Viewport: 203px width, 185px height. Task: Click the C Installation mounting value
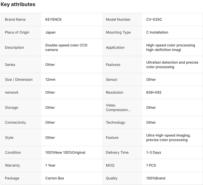[157, 32]
